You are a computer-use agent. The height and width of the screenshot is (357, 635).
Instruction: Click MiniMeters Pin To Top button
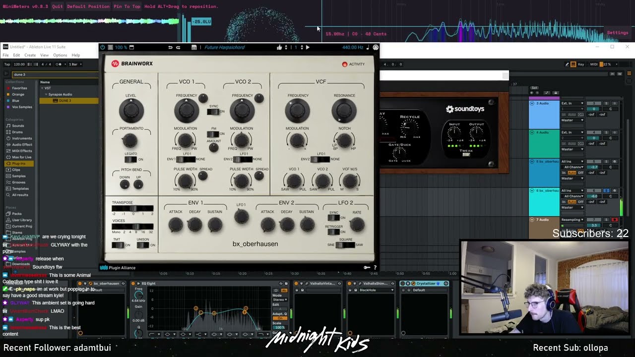[x=127, y=6]
